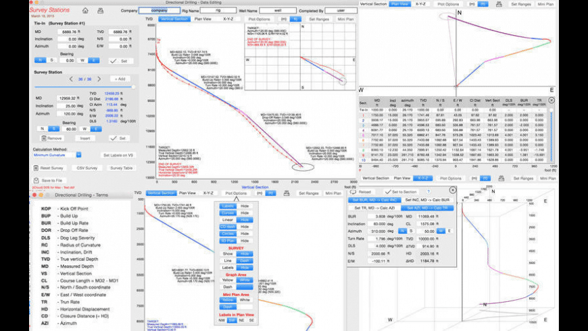This screenshot has height=331, width=588.
Task: Select S bearing under Survey Station
Action: (53, 129)
